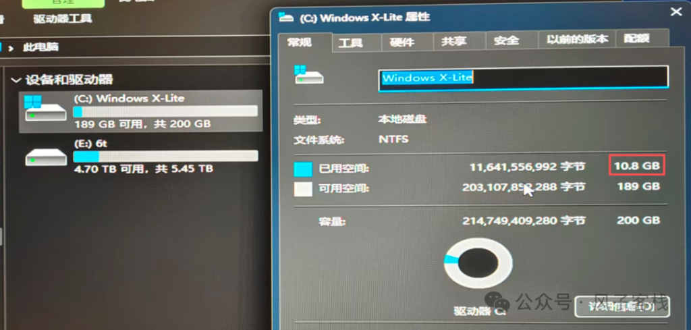
Task: Collapse the 设备和驱动器 group chevron
Action: coord(16,80)
